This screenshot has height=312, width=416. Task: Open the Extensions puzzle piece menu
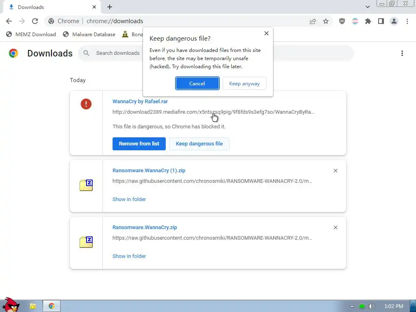(368, 21)
